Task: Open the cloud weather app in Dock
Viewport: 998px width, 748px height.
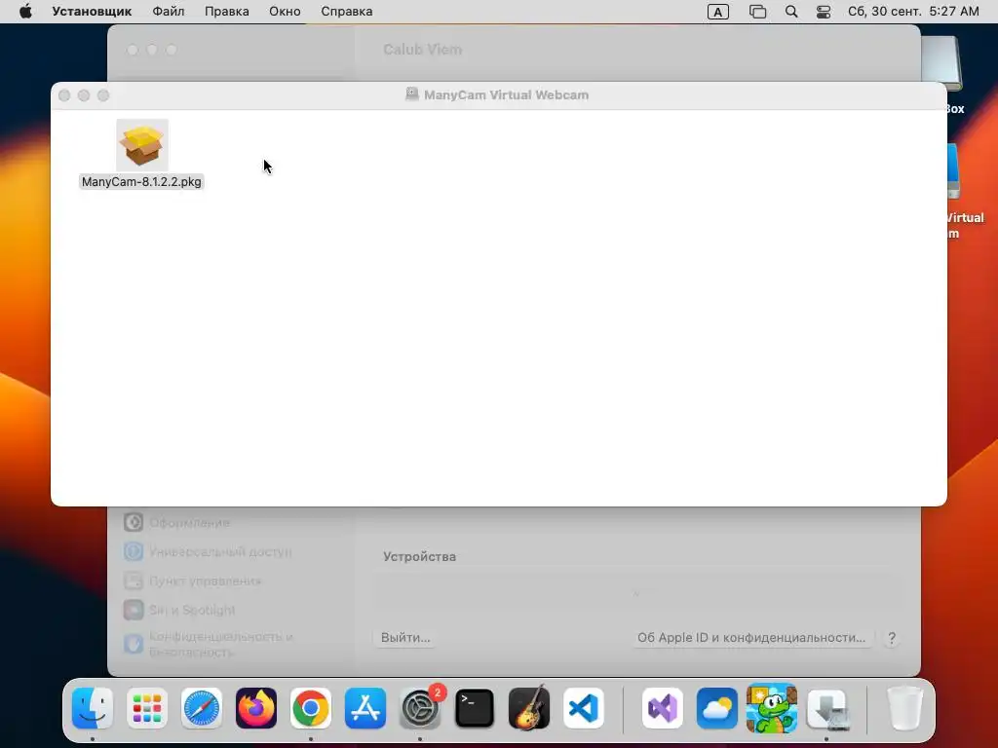Action: (x=717, y=708)
